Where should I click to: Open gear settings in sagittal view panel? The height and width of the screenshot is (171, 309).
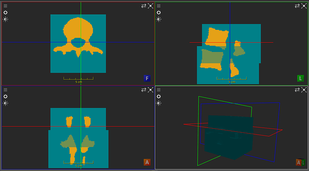tap(159, 12)
